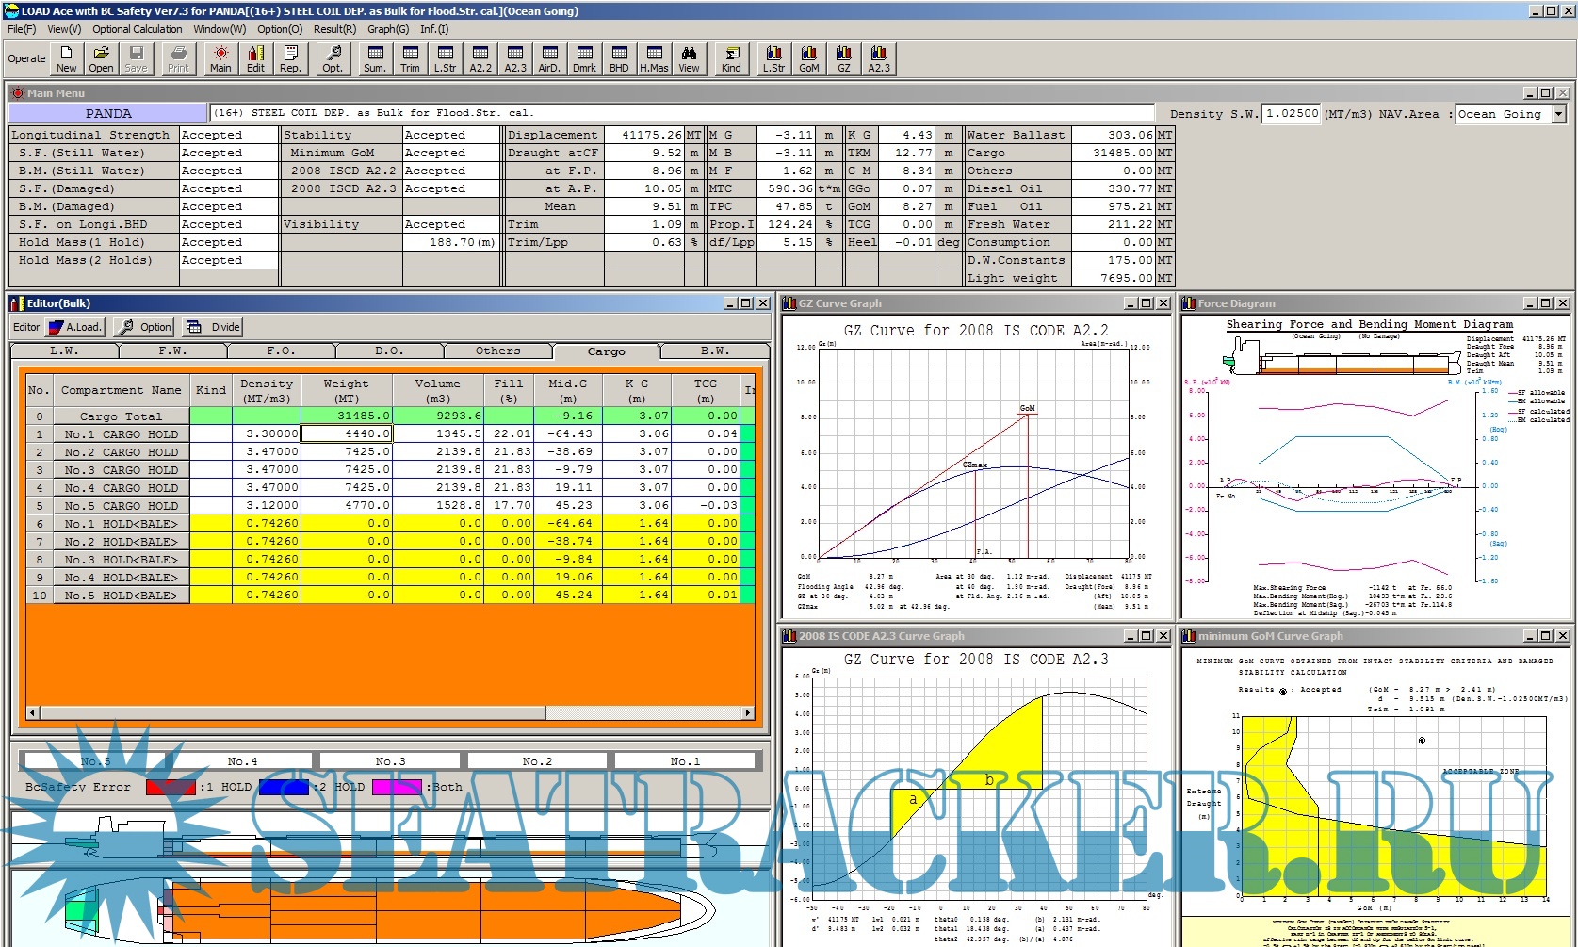Click the View binoculars icon
Image resolution: width=1578 pixels, height=947 pixels.
point(689,58)
